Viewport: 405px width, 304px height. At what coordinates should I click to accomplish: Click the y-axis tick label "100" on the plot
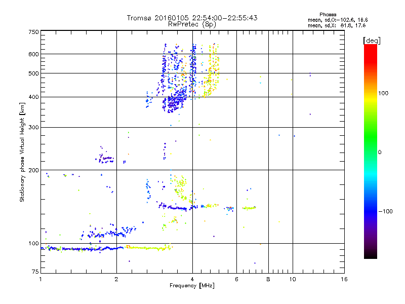pyautogui.click(x=33, y=243)
